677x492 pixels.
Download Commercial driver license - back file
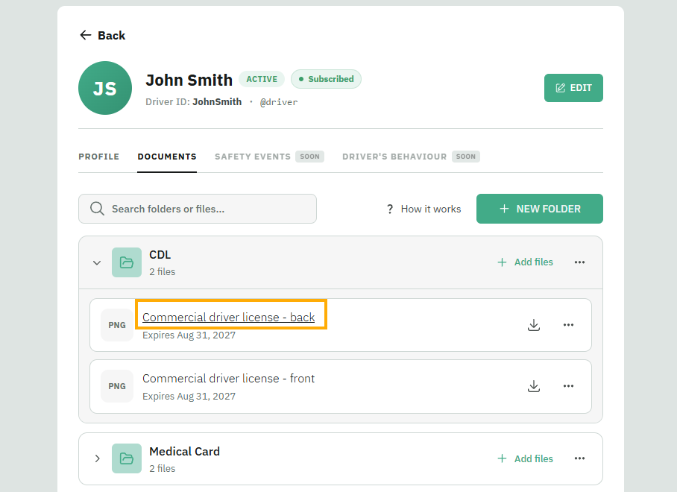tap(534, 325)
